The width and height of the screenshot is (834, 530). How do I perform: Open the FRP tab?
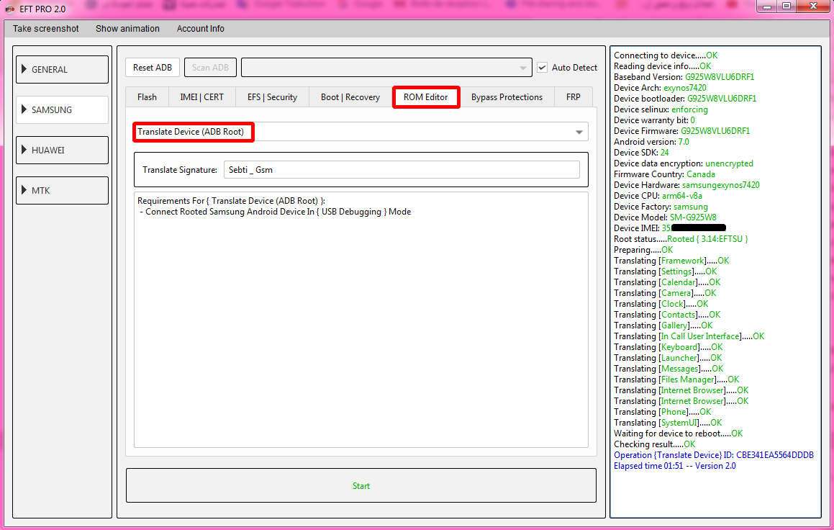[x=573, y=97]
